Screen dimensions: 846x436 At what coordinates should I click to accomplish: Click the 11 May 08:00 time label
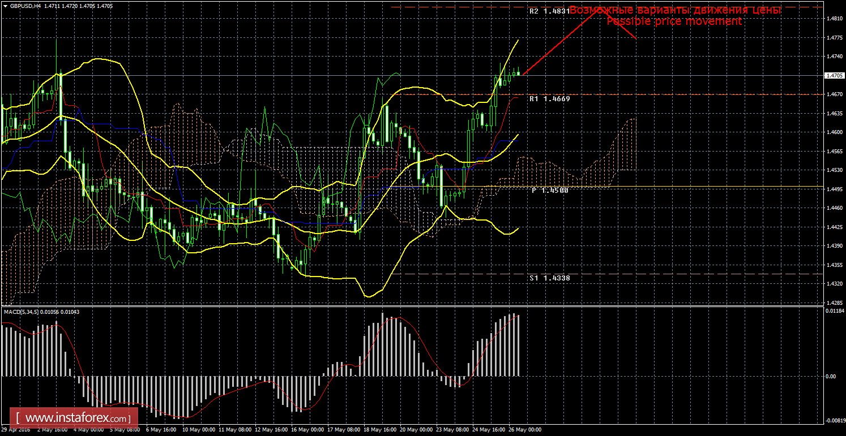234,429
